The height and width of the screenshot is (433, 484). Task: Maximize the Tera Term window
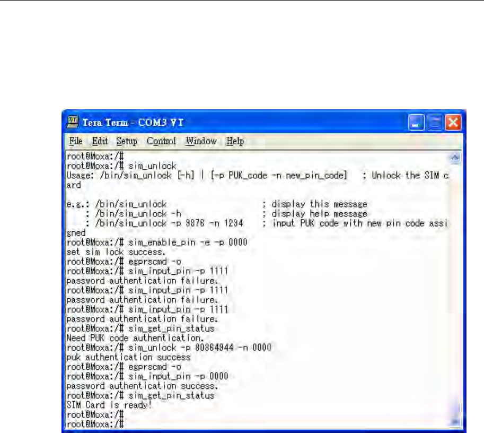pos(435,123)
